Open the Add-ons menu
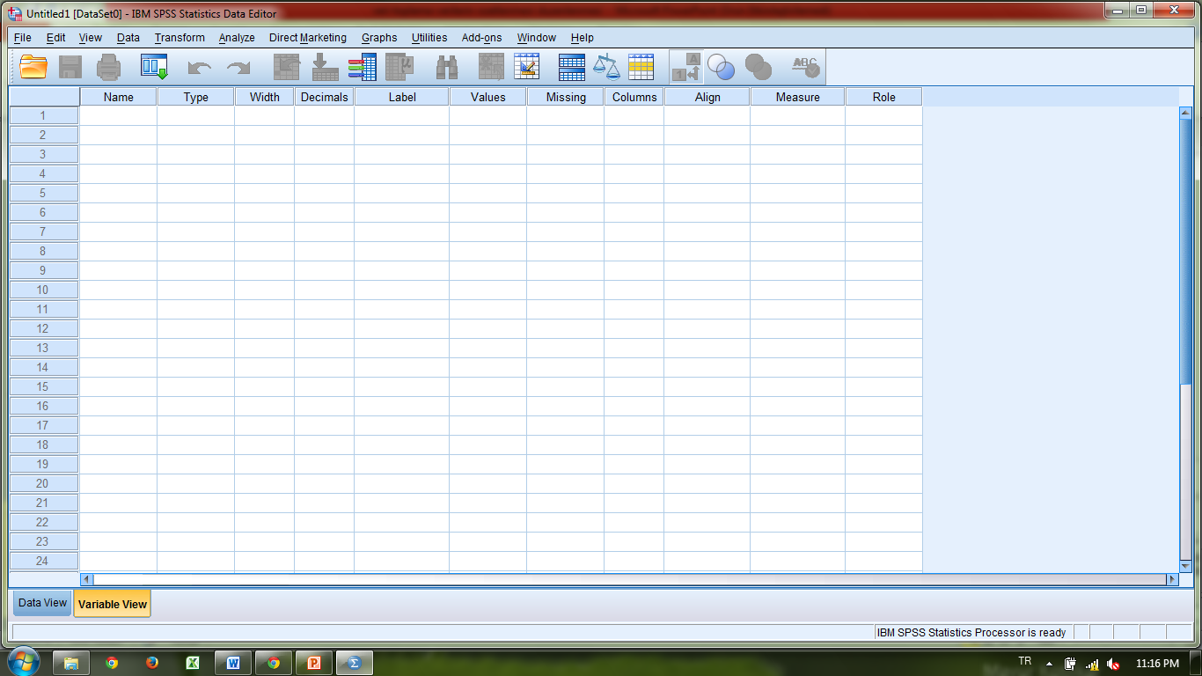The image size is (1202, 676). pyautogui.click(x=482, y=38)
